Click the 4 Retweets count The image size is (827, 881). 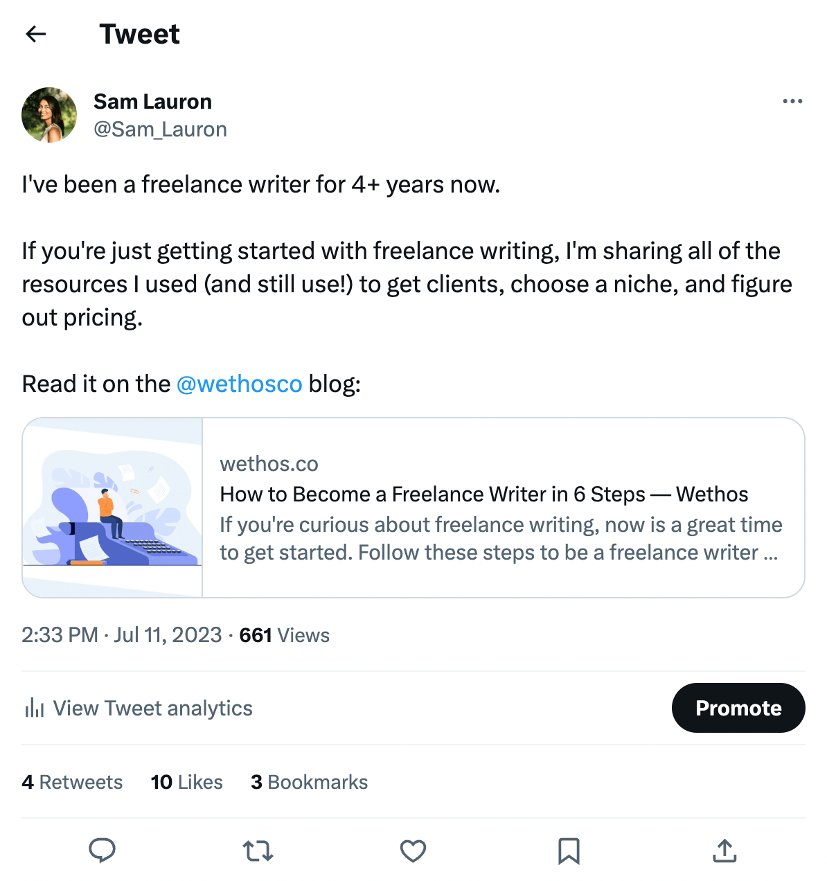point(71,782)
